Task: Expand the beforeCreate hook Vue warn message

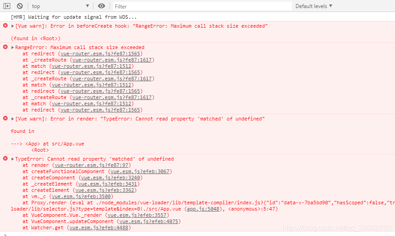Action: coord(12,26)
